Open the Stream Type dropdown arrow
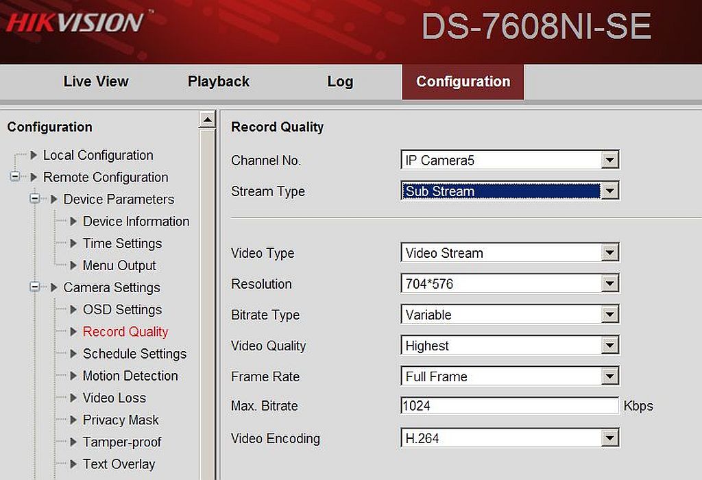Viewport: 702px width, 480px height. click(x=609, y=191)
